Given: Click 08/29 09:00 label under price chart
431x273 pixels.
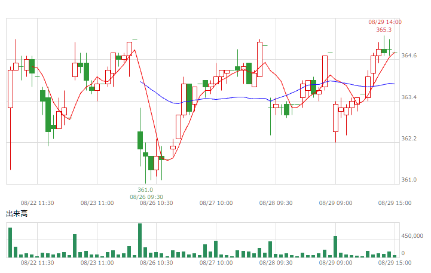Looking at the screenshot, I should point(335,203).
